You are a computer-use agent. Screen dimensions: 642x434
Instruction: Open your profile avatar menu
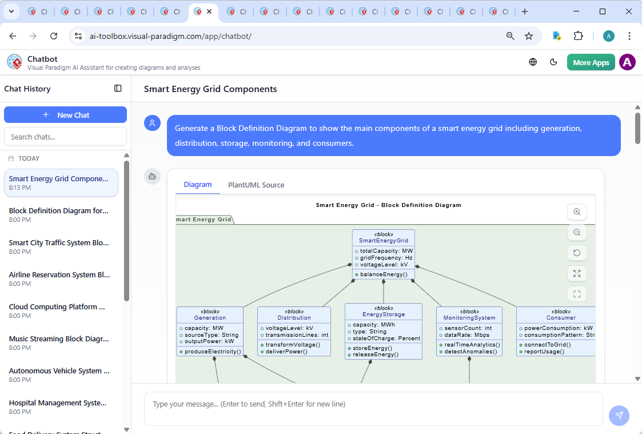627,62
